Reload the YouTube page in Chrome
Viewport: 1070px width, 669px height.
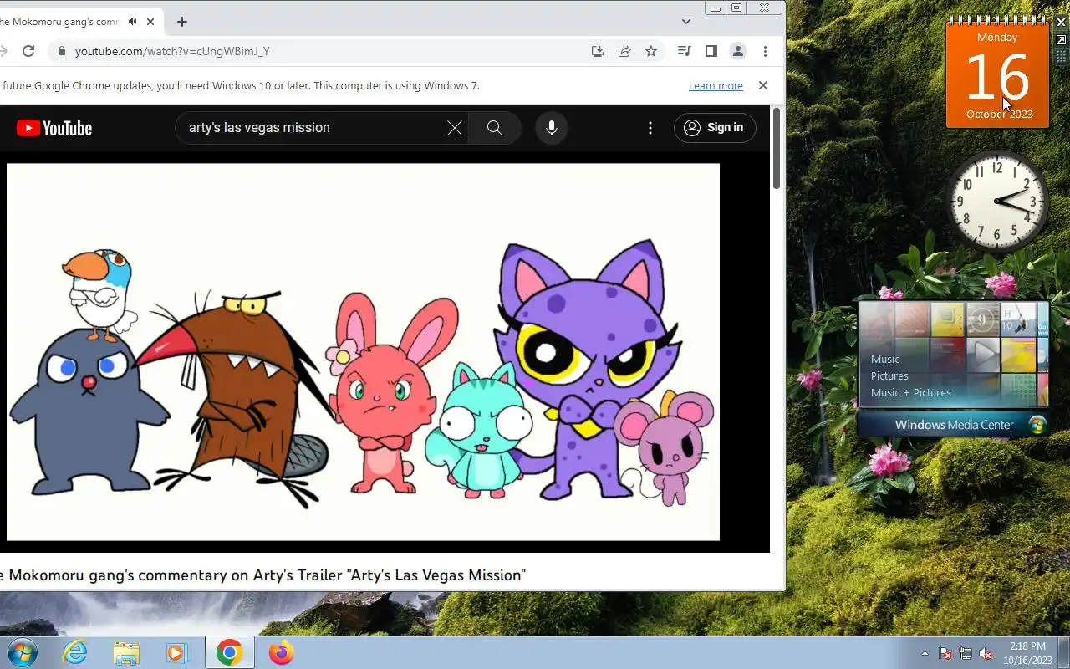[28, 51]
